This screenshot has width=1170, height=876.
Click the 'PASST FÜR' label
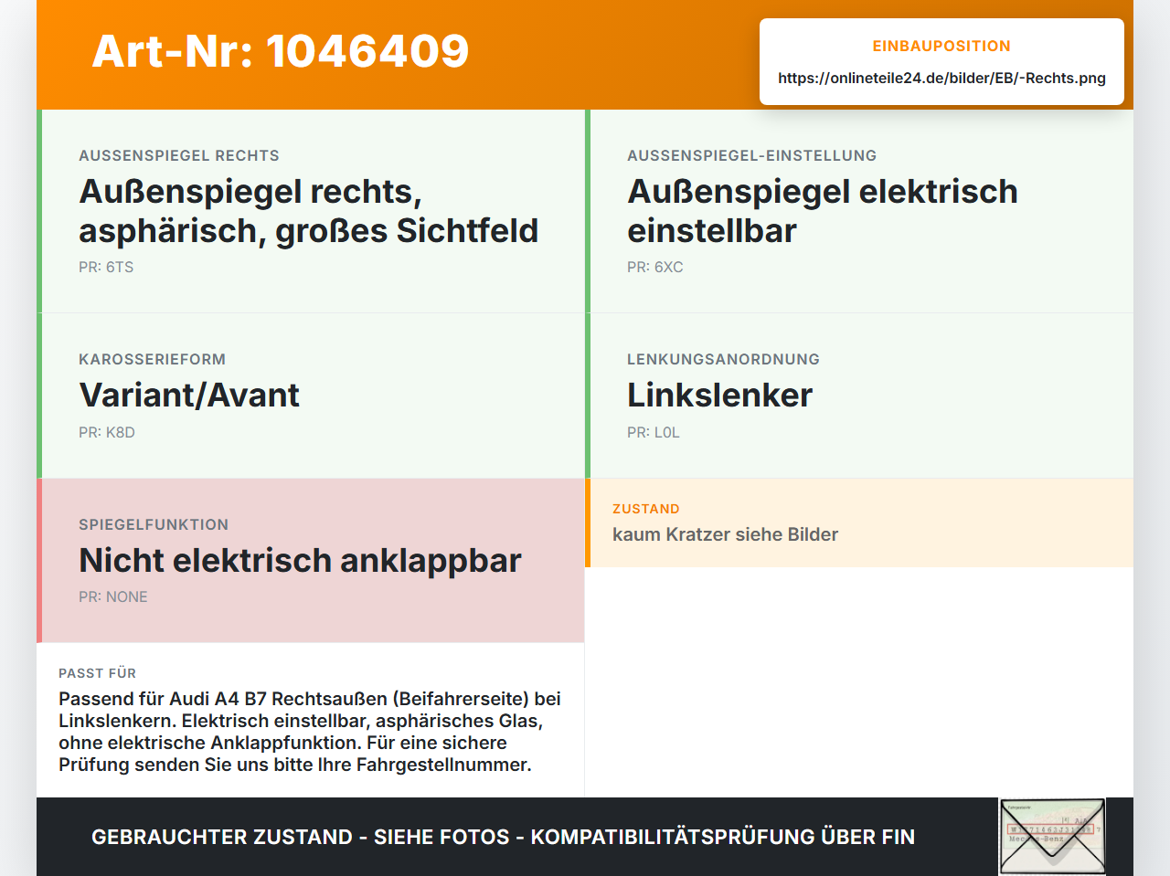[98, 673]
